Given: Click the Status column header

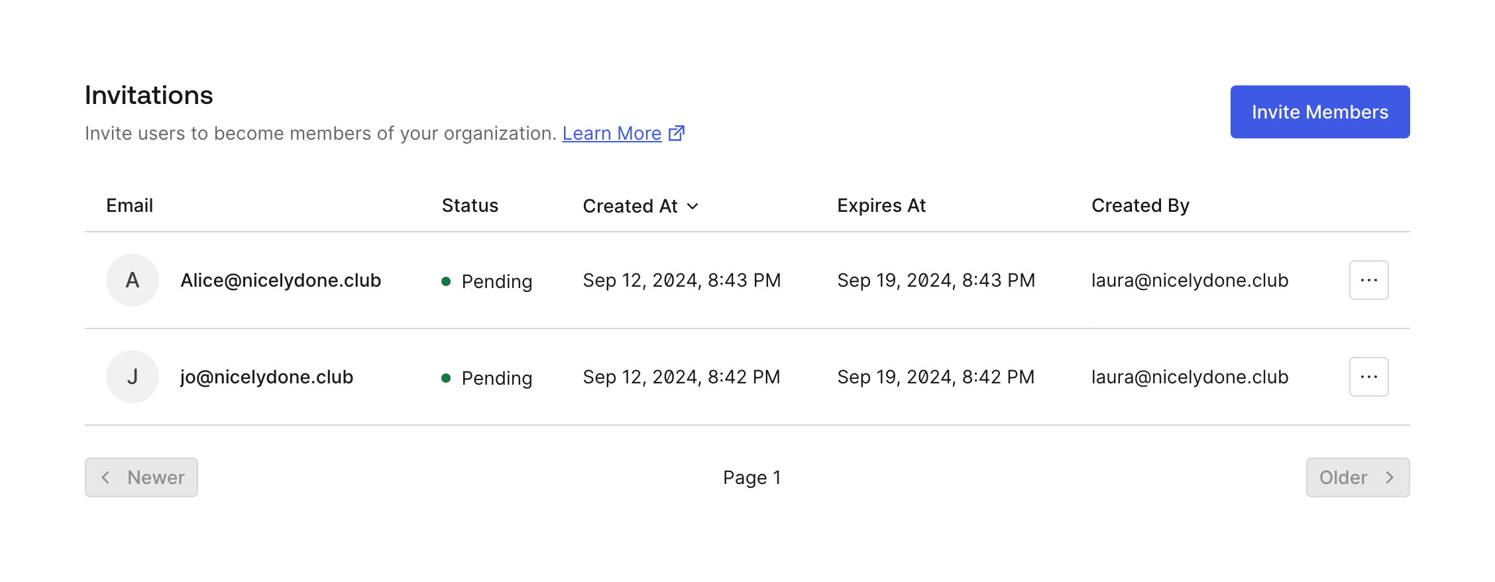Looking at the screenshot, I should coord(470,206).
